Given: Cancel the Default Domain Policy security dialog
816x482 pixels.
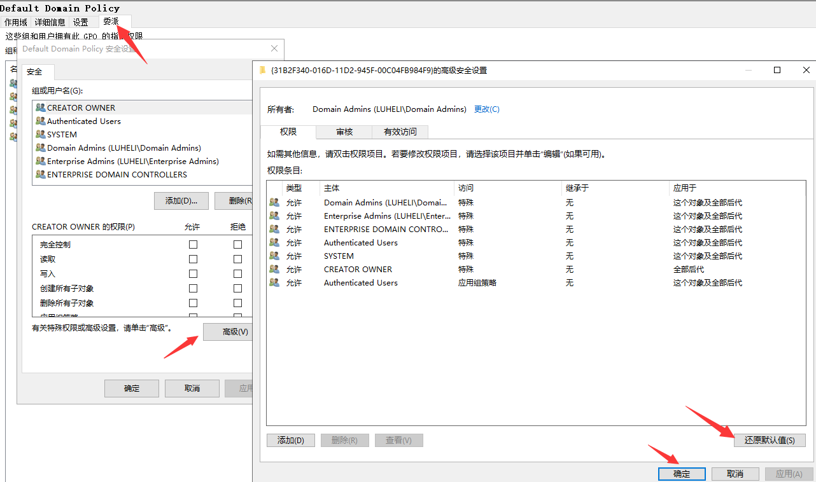Looking at the screenshot, I should click(192, 389).
